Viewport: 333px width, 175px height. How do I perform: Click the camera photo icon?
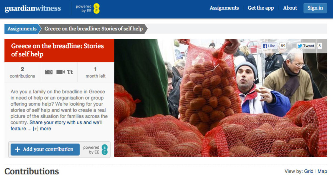tap(49, 72)
